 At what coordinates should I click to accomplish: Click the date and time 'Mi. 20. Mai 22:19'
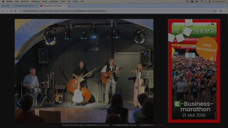tap(219, 1)
